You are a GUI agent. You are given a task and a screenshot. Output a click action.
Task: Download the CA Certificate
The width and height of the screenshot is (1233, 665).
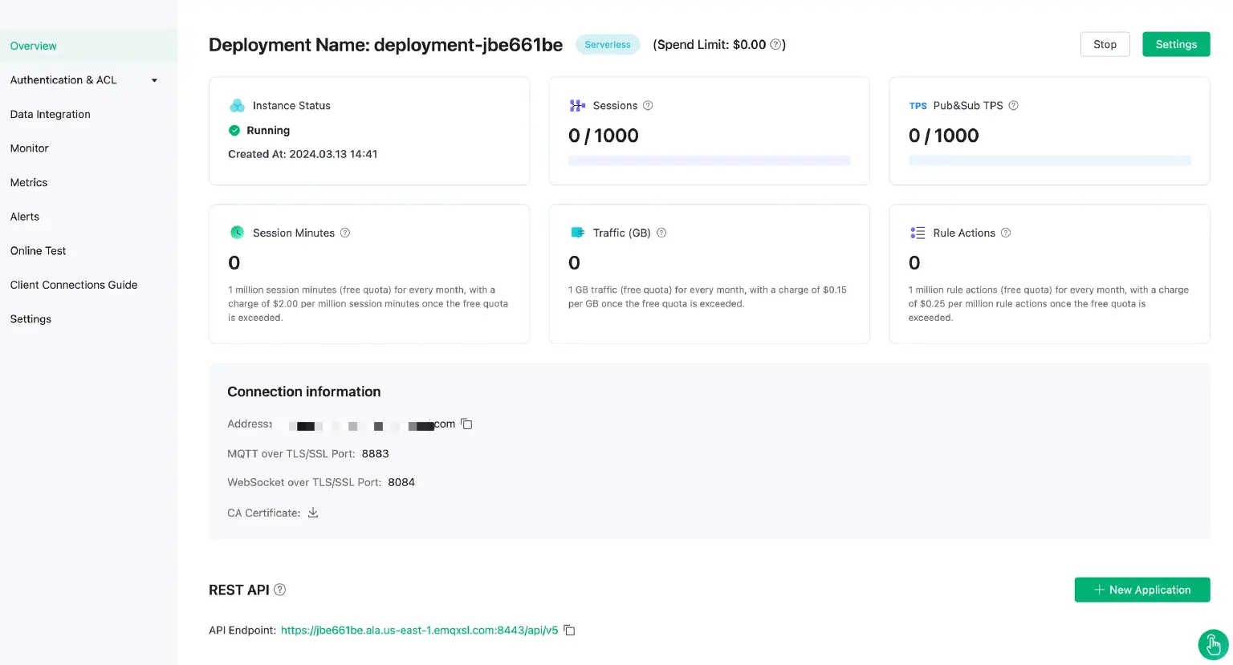(312, 512)
